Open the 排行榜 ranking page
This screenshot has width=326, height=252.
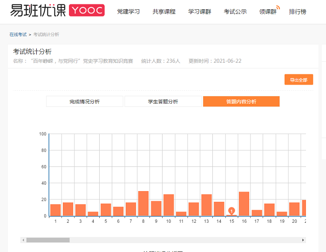[298, 12]
